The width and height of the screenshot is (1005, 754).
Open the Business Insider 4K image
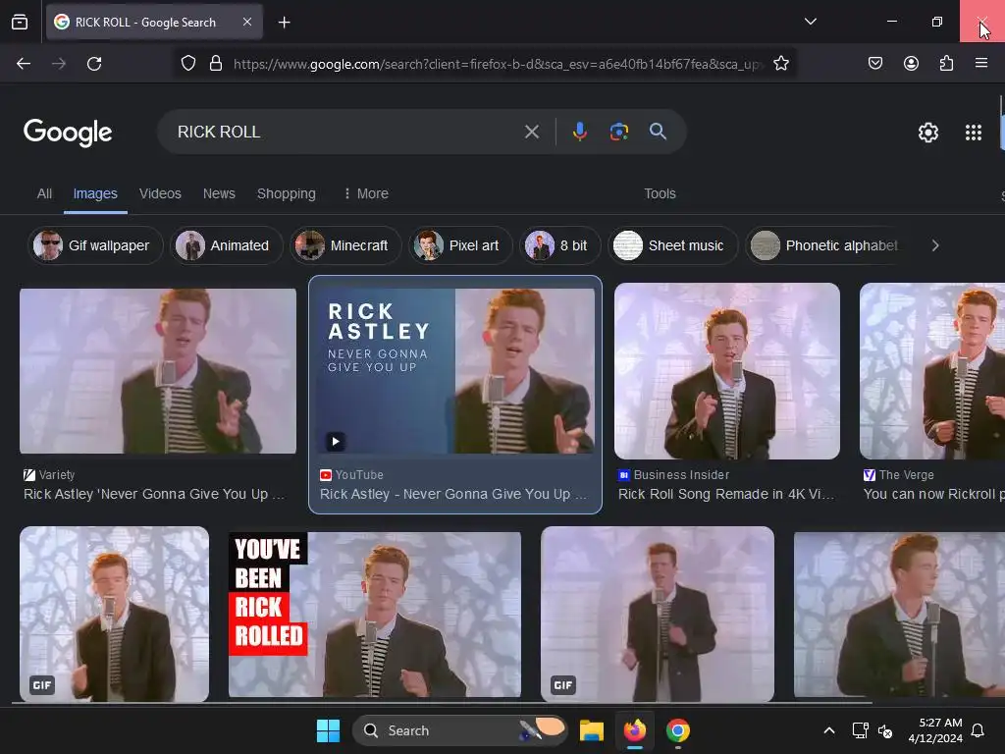click(727, 370)
